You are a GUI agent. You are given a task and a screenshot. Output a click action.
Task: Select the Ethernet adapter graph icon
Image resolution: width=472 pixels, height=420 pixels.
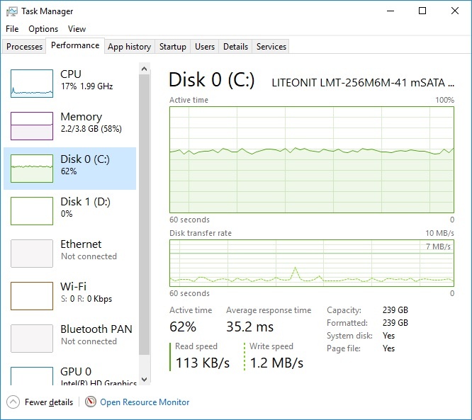pos(32,254)
